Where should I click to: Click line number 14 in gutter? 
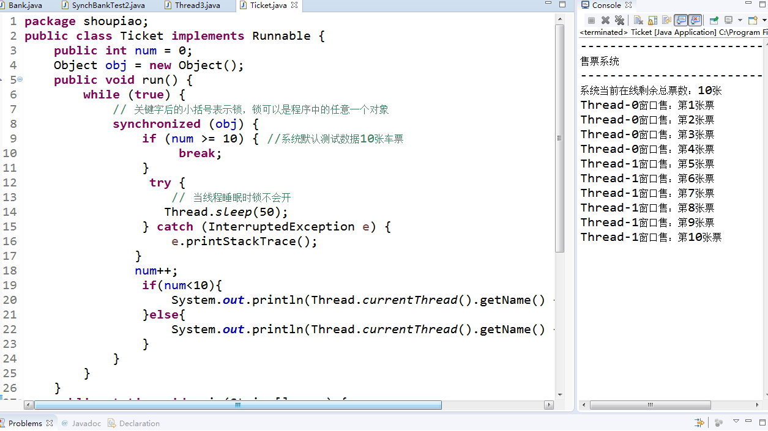point(10,212)
